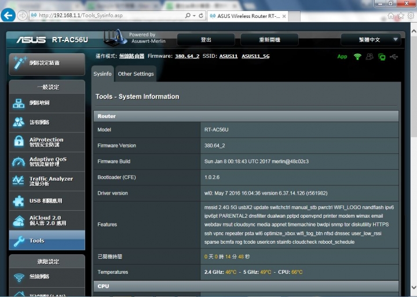Click the AiCloud 2.0 cloud house icon
Image resolution: width=417 pixels, height=297 pixels.
click(x=19, y=221)
